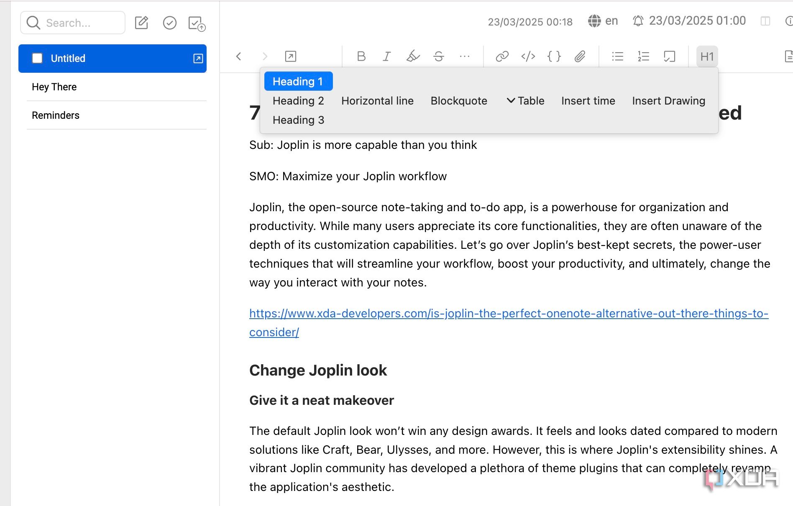The image size is (793, 506).
Task: Attach a file with paperclip icon
Action: pos(580,56)
